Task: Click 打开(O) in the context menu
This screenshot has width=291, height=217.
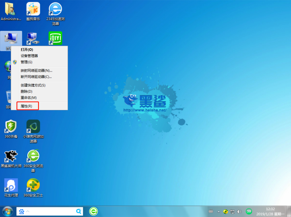Action: [x=27, y=50]
